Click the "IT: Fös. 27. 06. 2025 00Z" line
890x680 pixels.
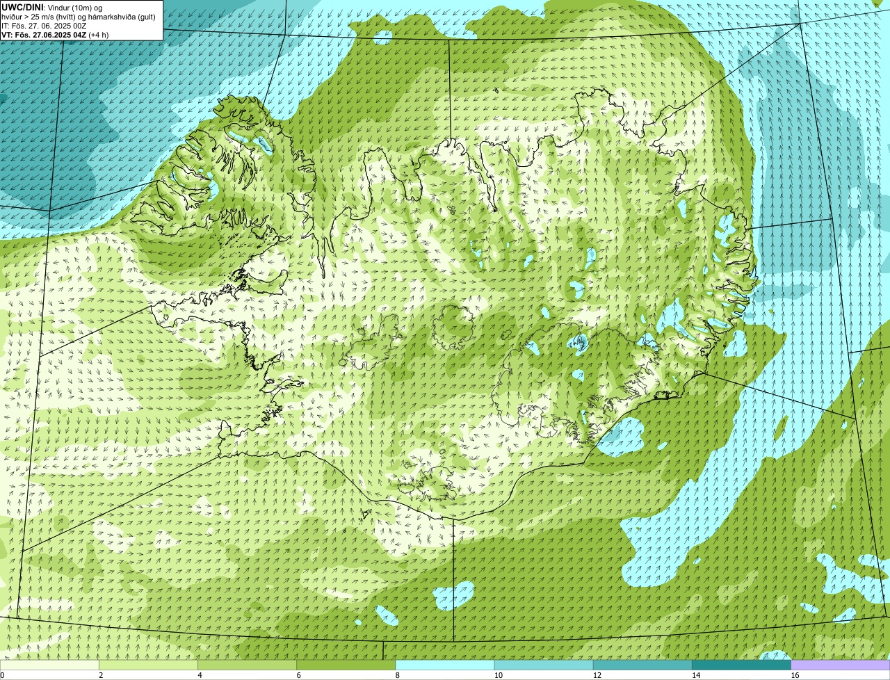(x=44, y=25)
